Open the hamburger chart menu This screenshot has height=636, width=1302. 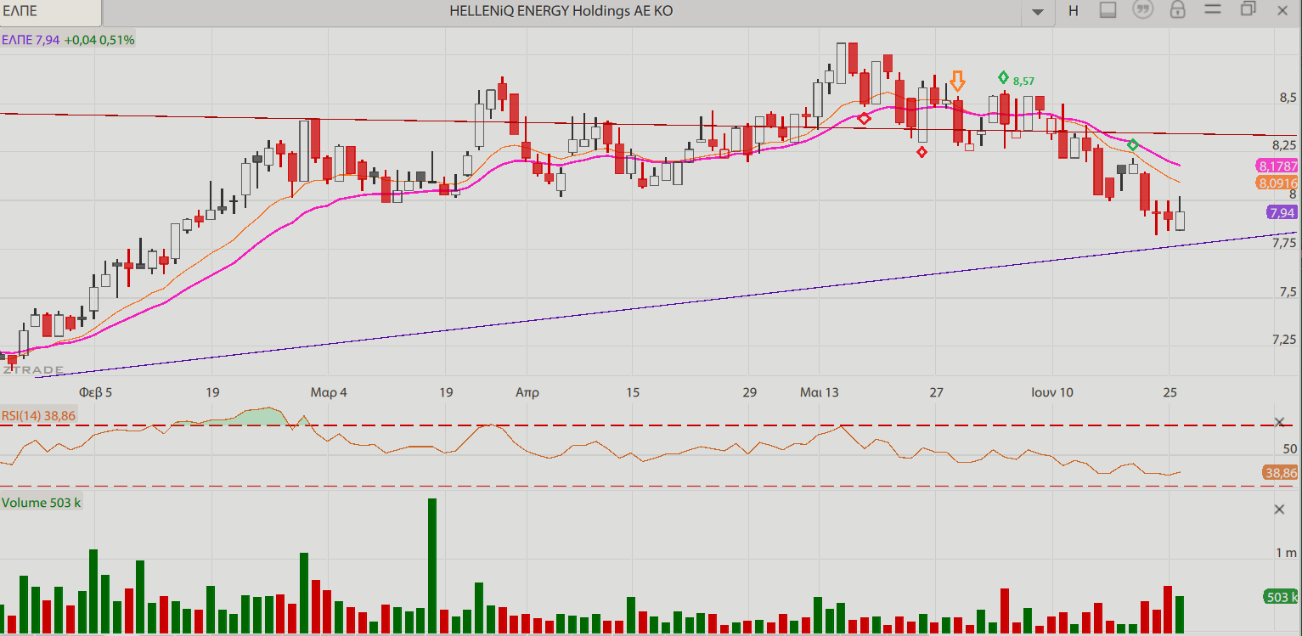[1212, 10]
